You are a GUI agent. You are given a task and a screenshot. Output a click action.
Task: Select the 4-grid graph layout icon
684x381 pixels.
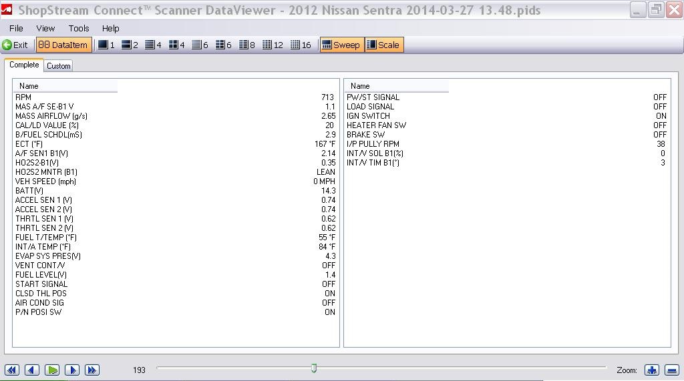pyautogui.click(x=176, y=45)
